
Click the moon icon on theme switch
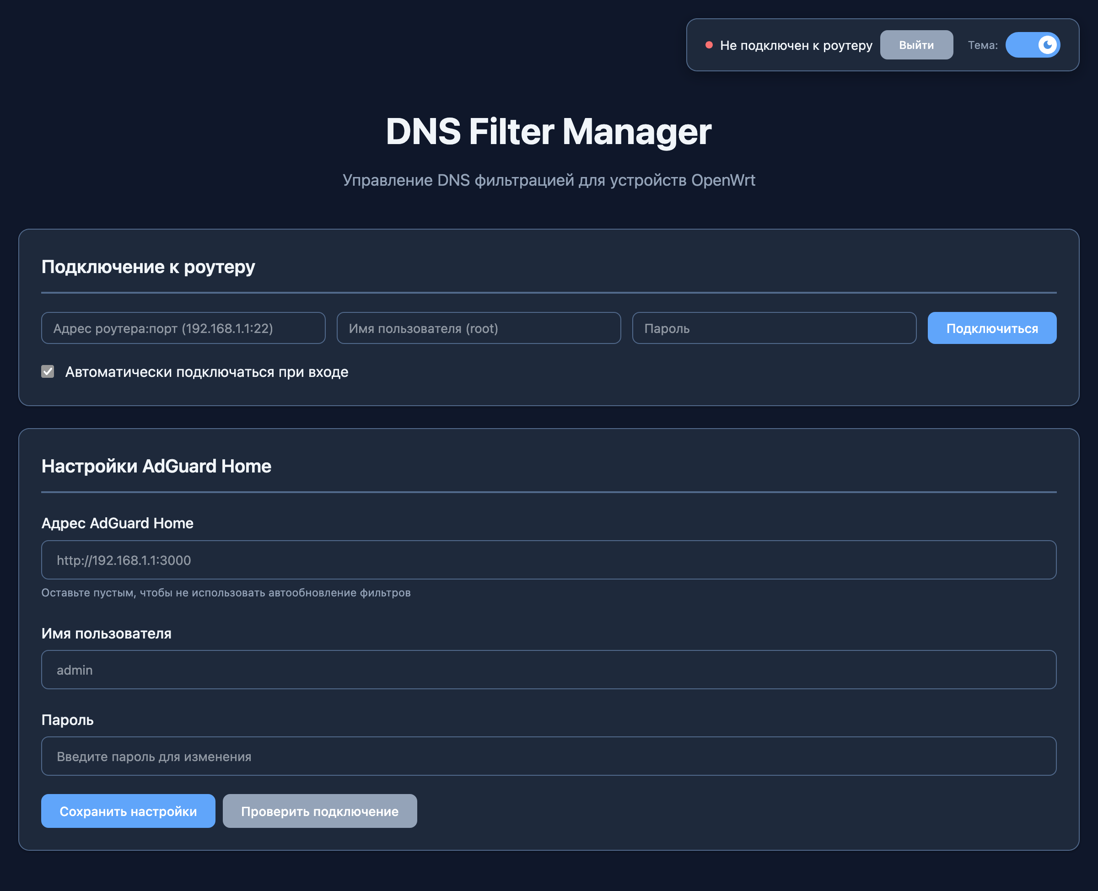click(x=1047, y=45)
